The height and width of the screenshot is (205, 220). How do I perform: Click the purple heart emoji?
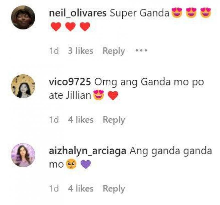click(x=86, y=164)
